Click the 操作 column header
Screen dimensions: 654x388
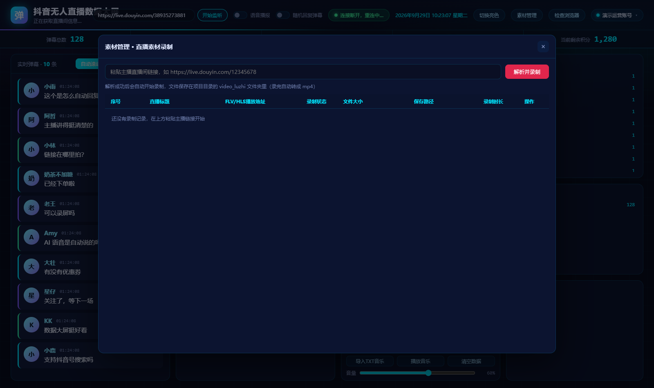tap(529, 102)
